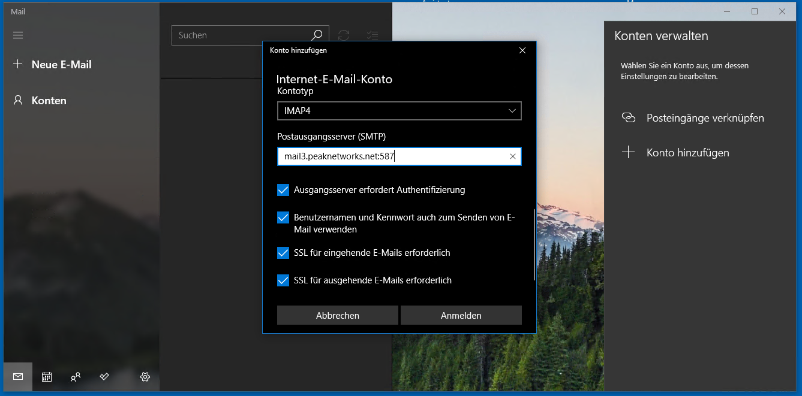This screenshot has height=396, width=802.
Task: Click the Anmelden button
Action: [461, 315]
